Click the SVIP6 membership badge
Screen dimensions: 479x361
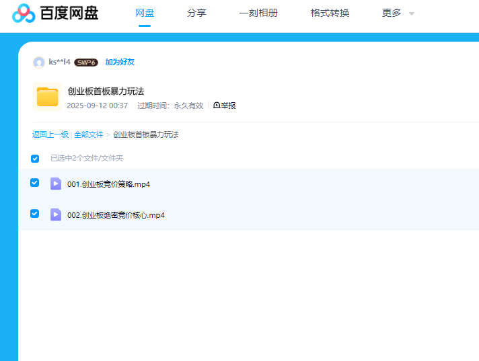[86, 63]
